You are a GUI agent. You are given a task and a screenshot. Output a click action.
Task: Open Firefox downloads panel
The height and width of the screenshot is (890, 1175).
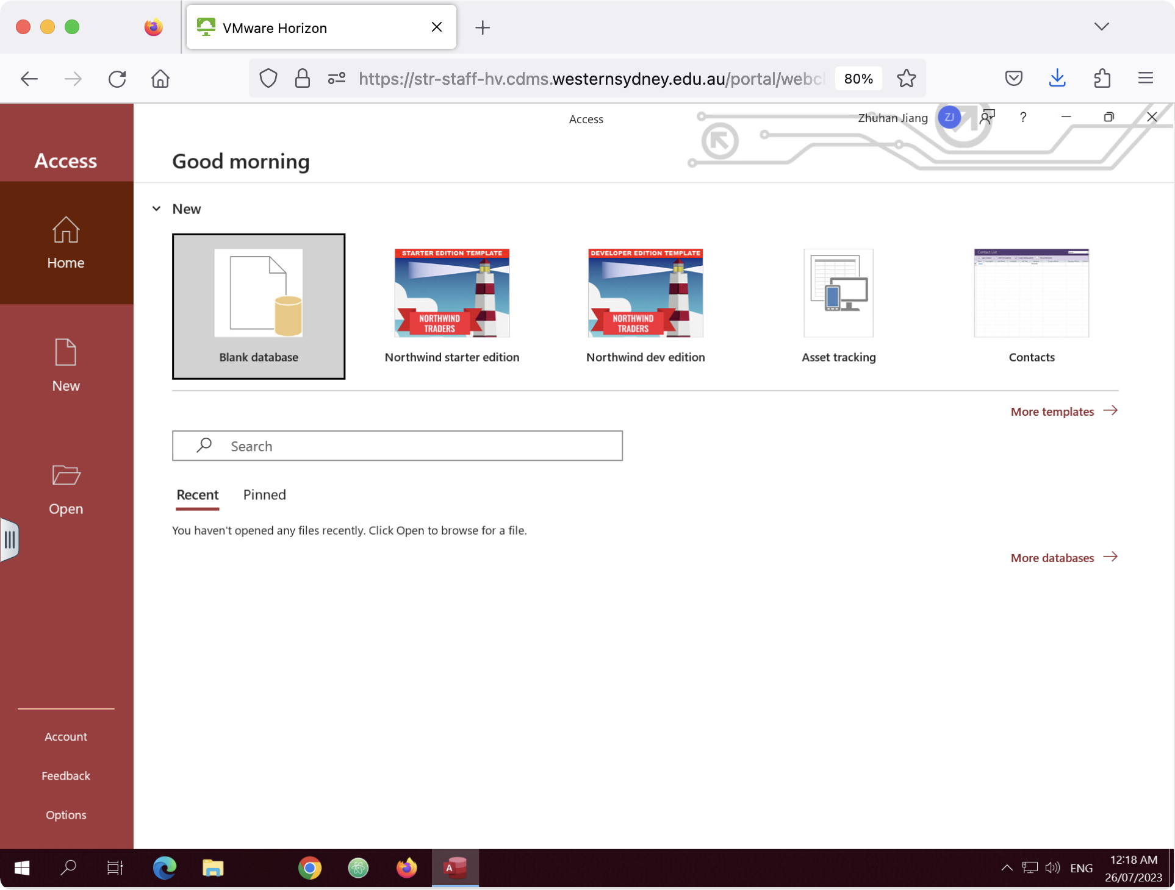point(1058,78)
